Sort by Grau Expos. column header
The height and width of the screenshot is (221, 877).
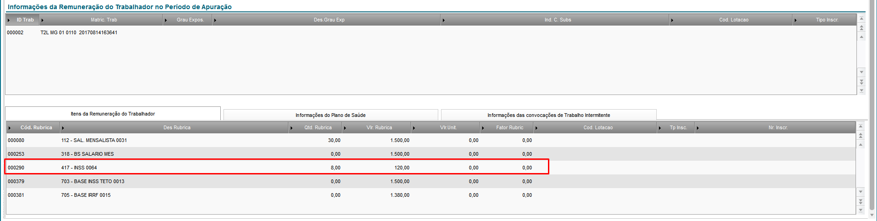pyautogui.click(x=188, y=20)
